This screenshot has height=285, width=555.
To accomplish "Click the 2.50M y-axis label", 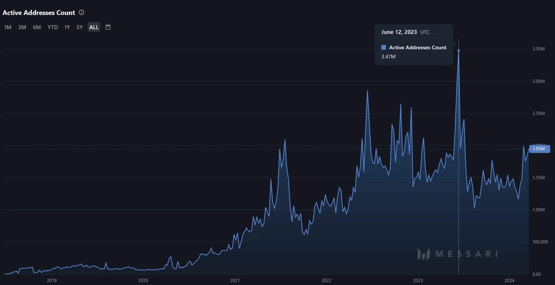I will pyautogui.click(x=539, y=113).
